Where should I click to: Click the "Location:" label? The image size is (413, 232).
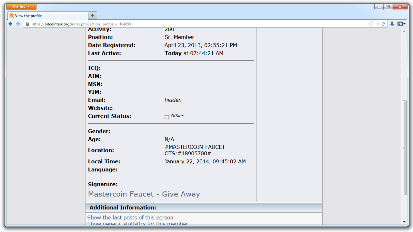[101, 150]
